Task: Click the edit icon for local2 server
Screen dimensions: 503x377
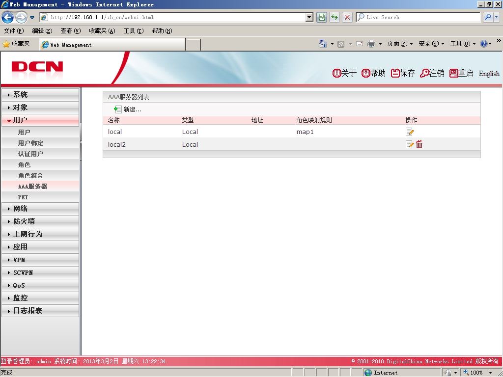Action: (409, 144)
